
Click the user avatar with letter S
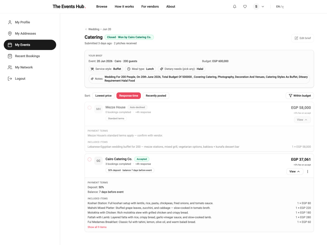(256, 7)
